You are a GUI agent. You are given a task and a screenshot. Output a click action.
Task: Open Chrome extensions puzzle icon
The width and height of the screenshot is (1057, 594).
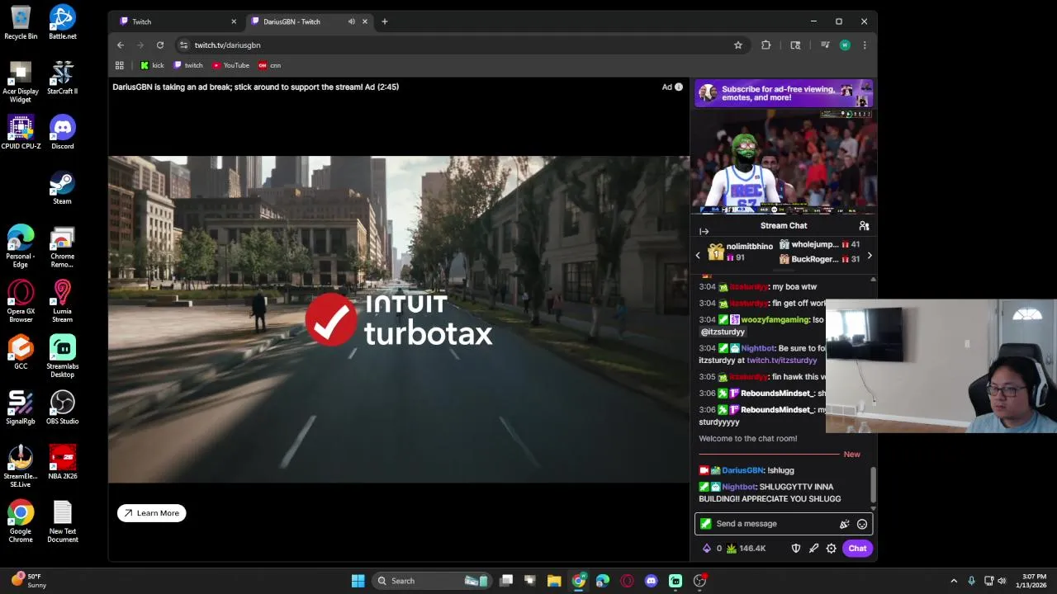[766, 45]
